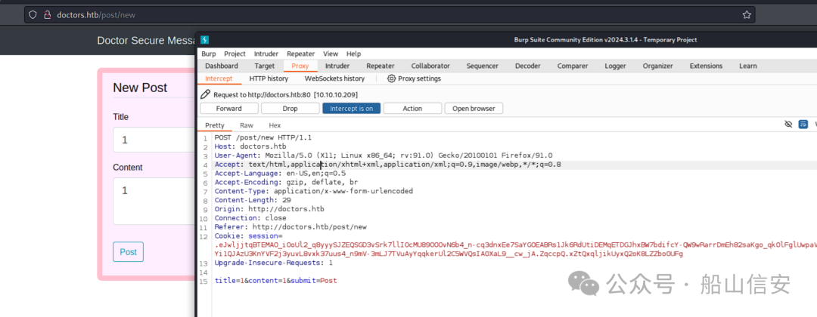
Task: Click the Accept-Language header line
Action: point(281,174)
